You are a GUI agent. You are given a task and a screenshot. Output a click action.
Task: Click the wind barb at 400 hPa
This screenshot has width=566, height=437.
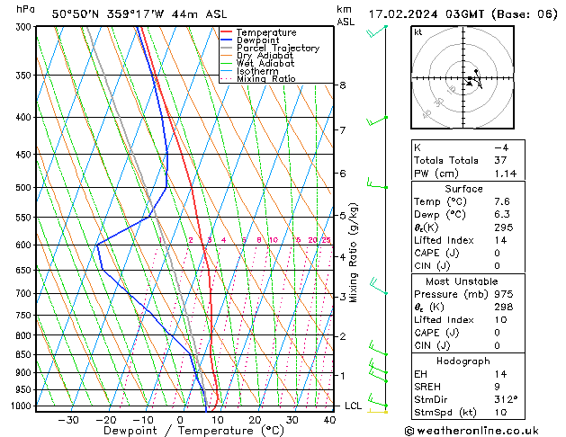[x=377, y=121]
